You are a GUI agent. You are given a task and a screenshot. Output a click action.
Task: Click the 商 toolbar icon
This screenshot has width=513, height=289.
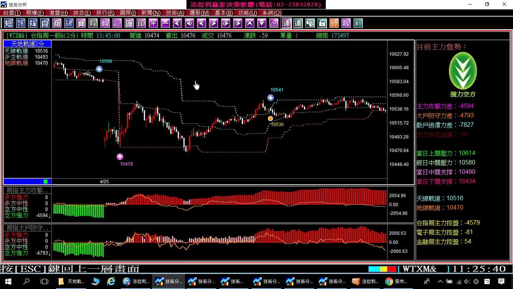click(57, 23)
